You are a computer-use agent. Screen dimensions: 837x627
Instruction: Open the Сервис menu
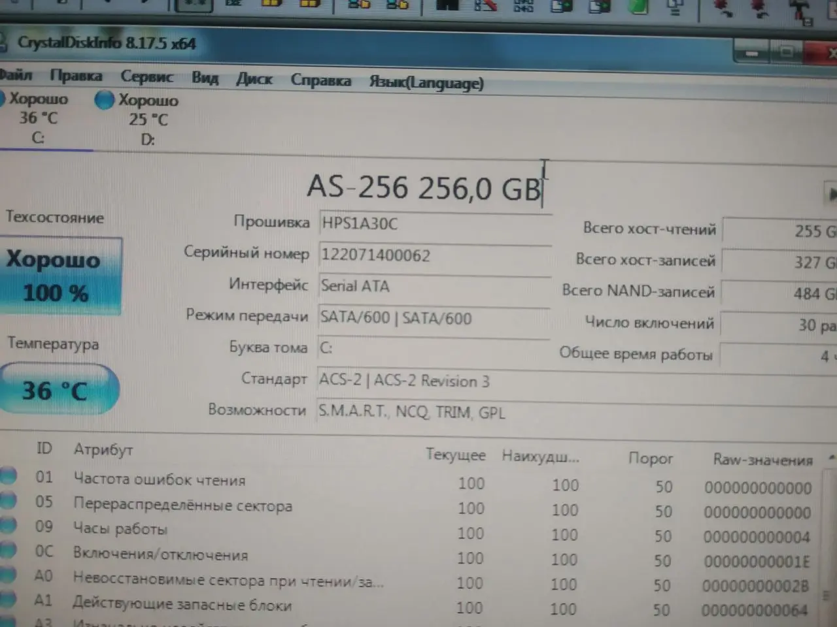coord(146,77)
